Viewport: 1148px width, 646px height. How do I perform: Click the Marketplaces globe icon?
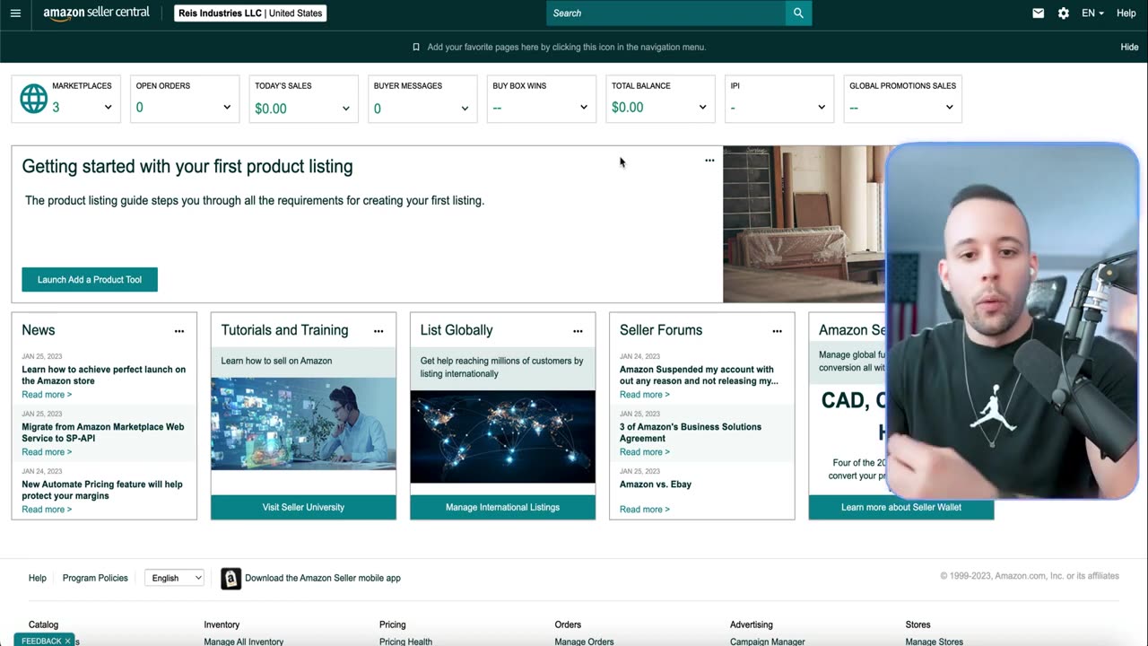tap(33, 99)
